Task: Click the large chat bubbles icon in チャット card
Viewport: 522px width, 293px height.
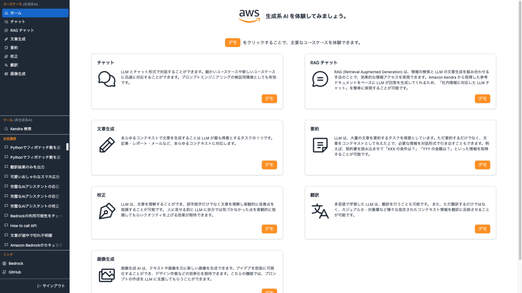Action: 107,79
